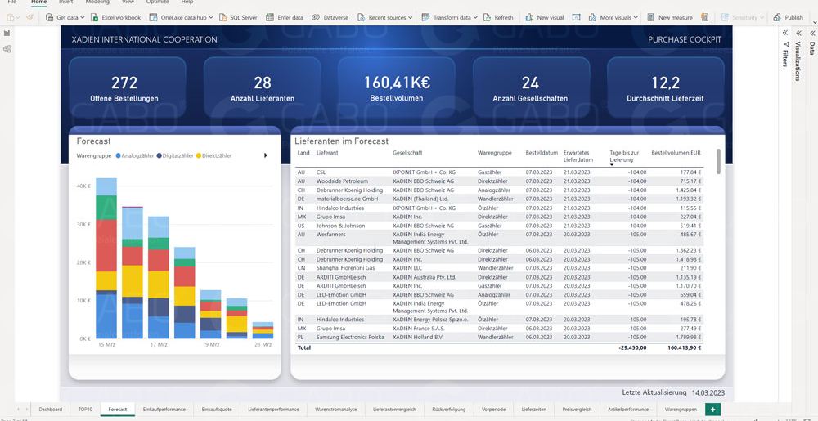Sort table by Gesellschaft column header
This screenshot has height=421, width=818.
pyautogui.click(x=407, y=153)
